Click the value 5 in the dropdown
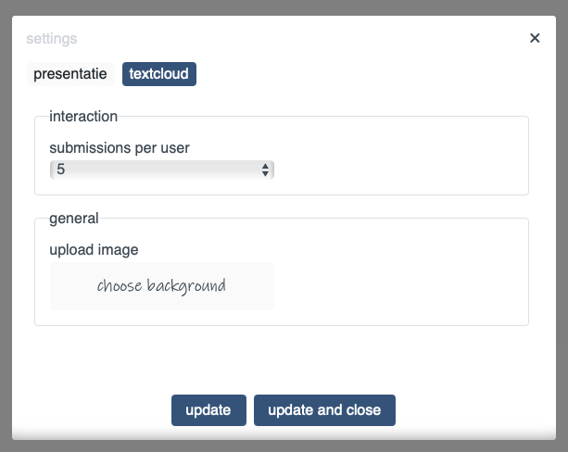The height and width of the screenshot is (452, 568). [61, 169]
